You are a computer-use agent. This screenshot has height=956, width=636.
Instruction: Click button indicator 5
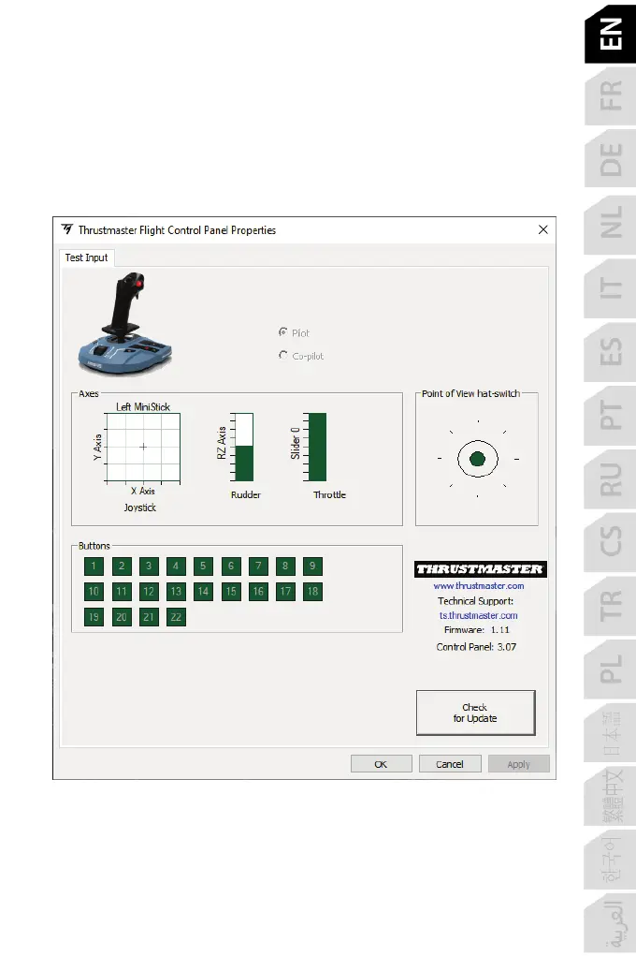(x=204, y=566)
